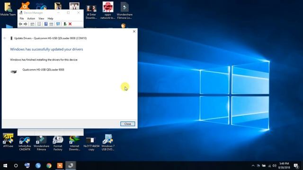Open View menu in Device Manager
The height and width of the screenshot is (170, 303).
pyautogui.click(x=41, y=18)
